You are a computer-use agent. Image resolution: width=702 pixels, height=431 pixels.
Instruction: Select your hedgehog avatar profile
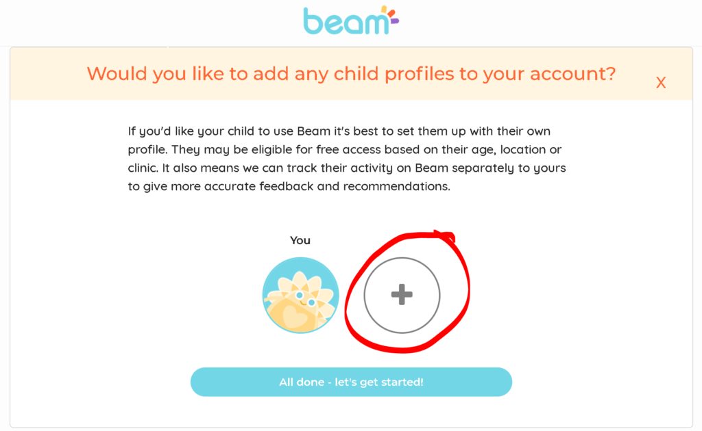tap(300, 295)
